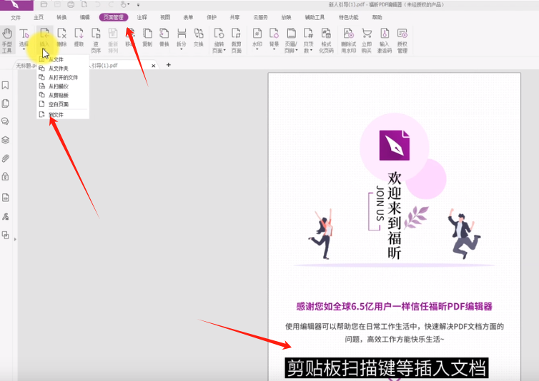This screenshot has width=539, height=381.
Task: Open the 文件 File menu
Action: coord(16,17)
